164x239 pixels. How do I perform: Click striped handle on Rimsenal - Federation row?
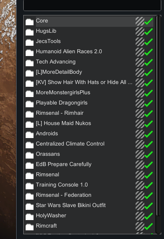(x=140, y=196)
